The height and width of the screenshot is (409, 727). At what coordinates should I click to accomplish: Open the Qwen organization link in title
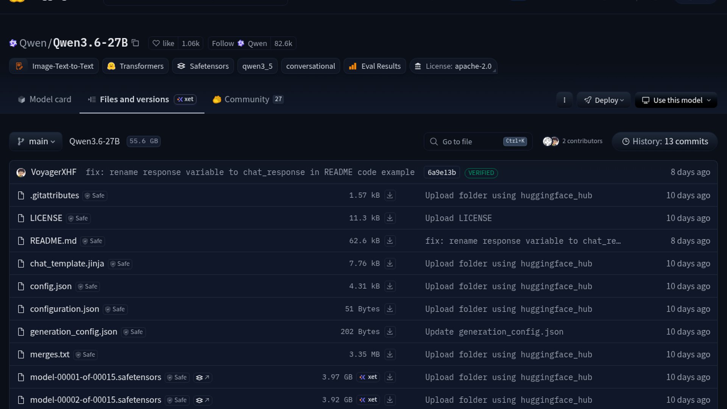33,43
